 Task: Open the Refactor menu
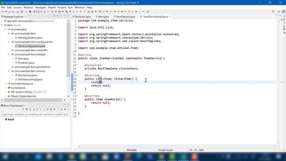tap(28, 8)
